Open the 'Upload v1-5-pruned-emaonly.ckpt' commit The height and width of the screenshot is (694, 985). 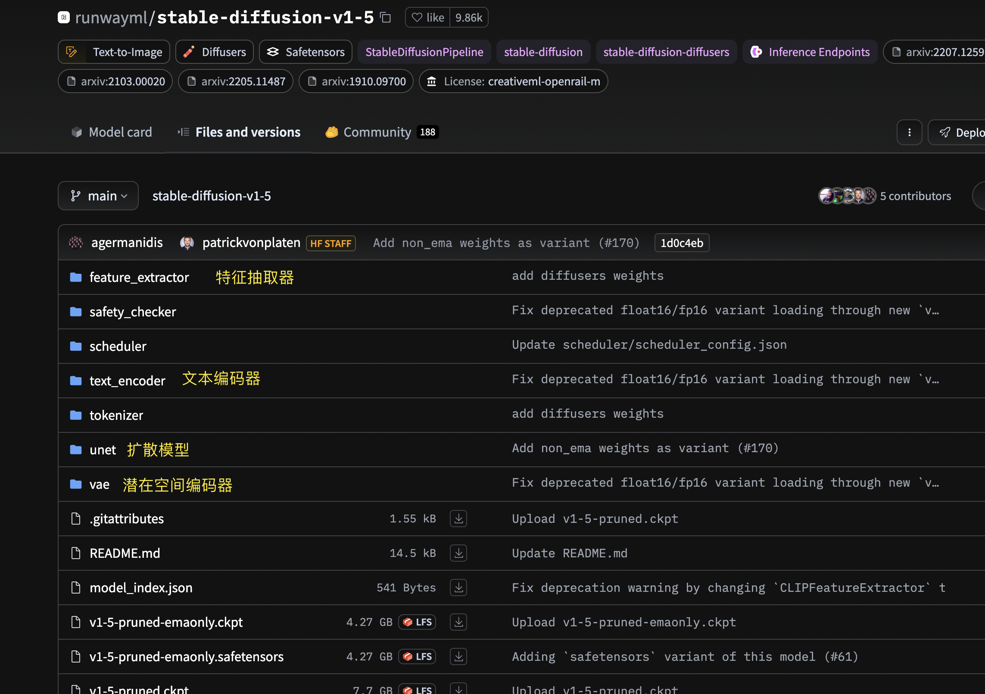pyautogui.click(x=624, y=622)
